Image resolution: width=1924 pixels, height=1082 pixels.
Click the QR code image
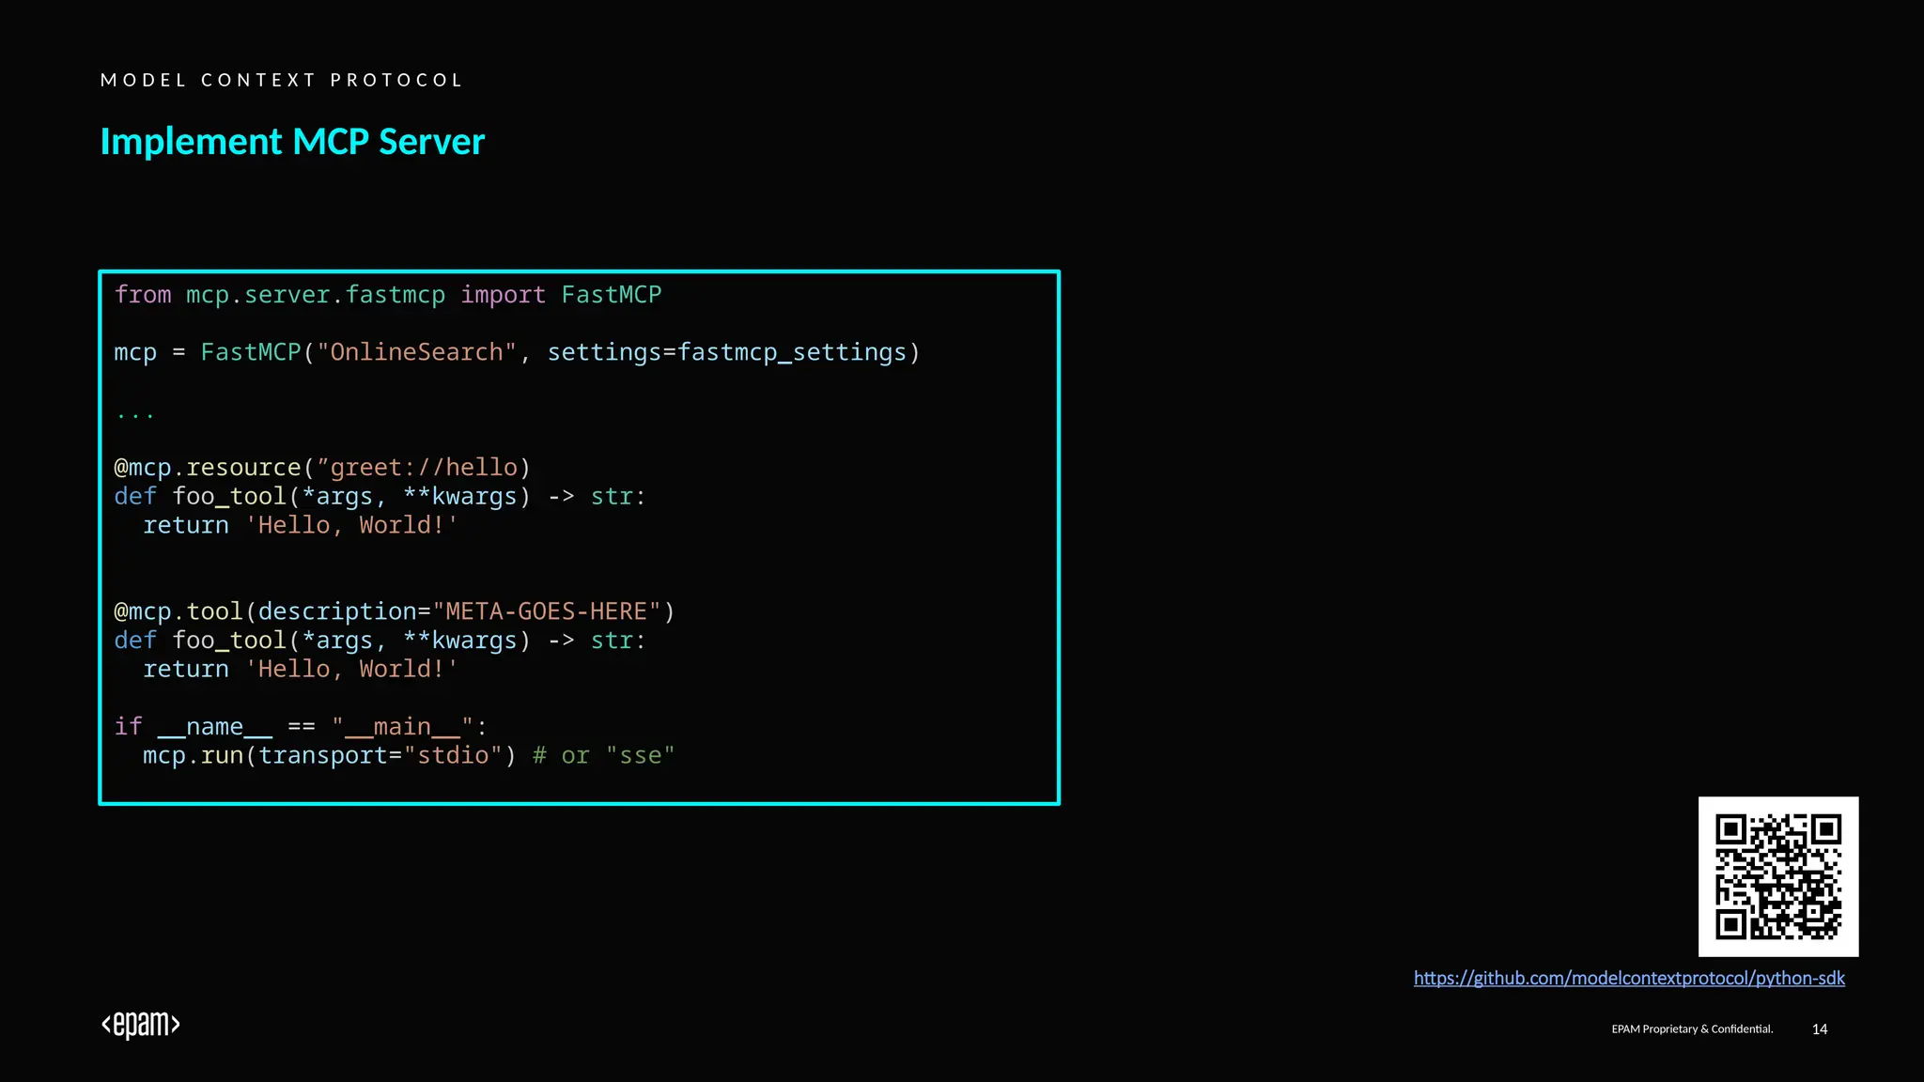(1777, 876)
